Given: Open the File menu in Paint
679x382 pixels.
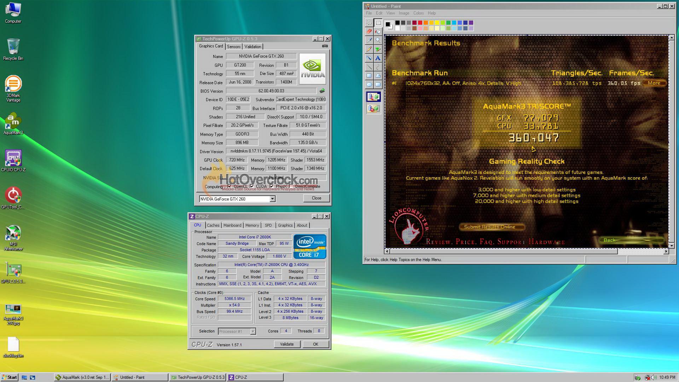Looking at the screenshot, I should 369,13.
